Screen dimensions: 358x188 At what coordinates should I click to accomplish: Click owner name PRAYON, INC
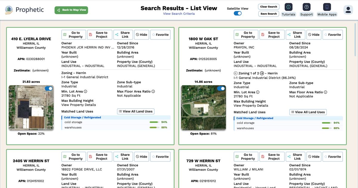pyautogui.click(x=244, y=47)
